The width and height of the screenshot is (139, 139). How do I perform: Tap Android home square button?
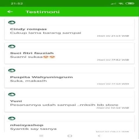(x=70, y=136)
